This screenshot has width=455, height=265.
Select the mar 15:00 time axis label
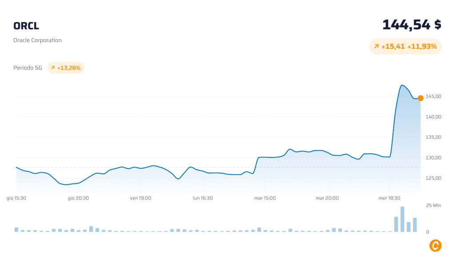[265, 198]
